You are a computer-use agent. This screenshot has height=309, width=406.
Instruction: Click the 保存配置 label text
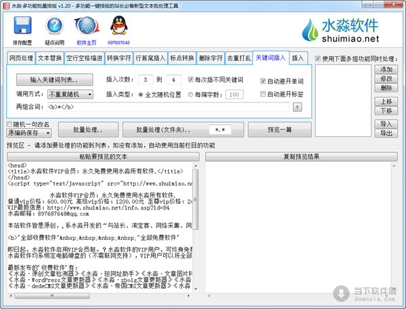pos(22,43)
